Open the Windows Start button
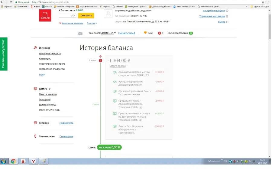The width and height of the screenshot is (272, 170). coord(3,161)
